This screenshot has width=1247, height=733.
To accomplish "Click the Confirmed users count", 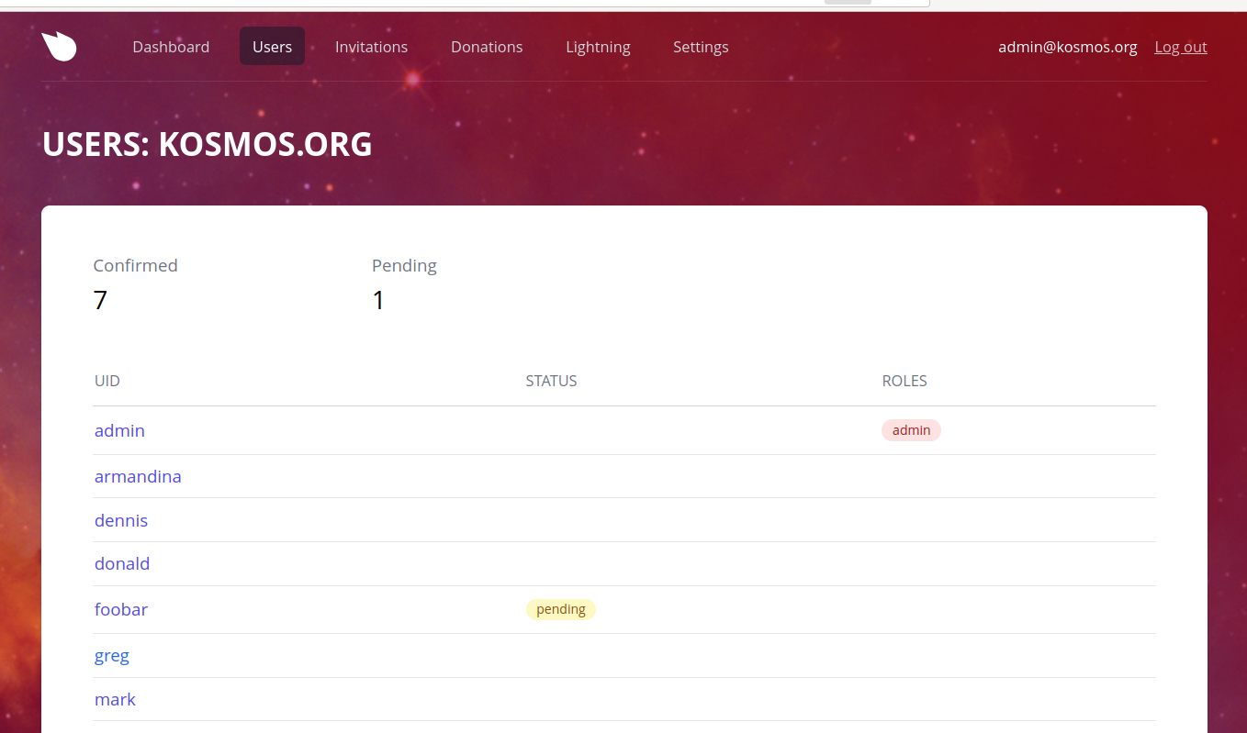I will coord(100,300).
